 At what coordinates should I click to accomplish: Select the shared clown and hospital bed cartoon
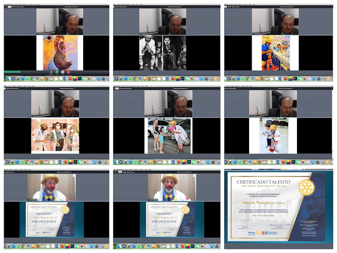275,53
